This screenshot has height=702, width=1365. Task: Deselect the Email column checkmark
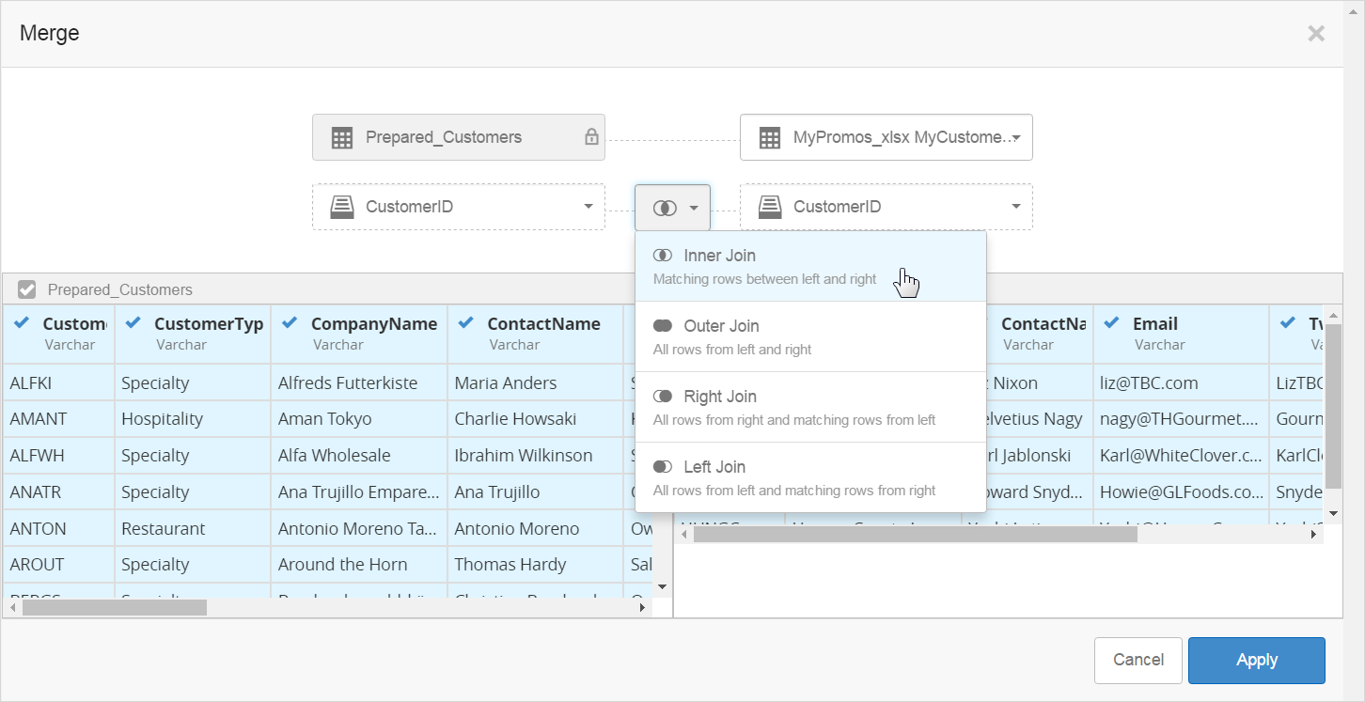pyautogui.click(x=1111, y=323)
